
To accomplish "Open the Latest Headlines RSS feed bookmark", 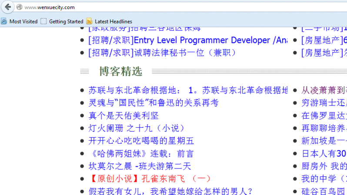I will coord(110,21).
